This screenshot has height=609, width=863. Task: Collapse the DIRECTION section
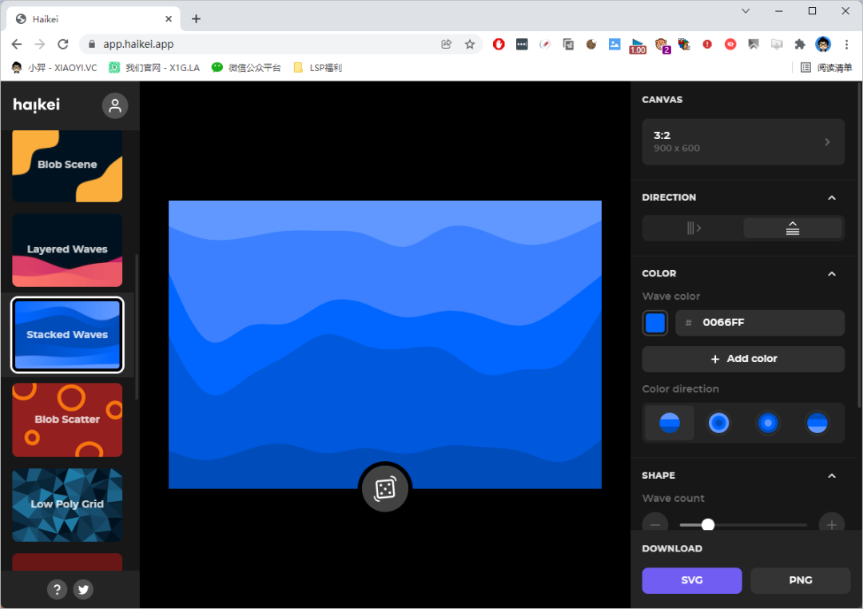click(x=832, y=197)
